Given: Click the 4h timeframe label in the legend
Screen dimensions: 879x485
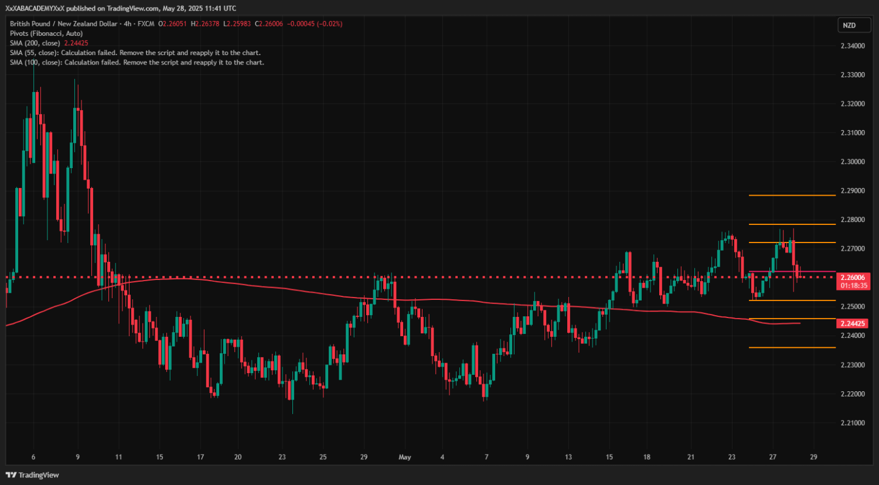Looking at the screenshot, I should (127, 24).
